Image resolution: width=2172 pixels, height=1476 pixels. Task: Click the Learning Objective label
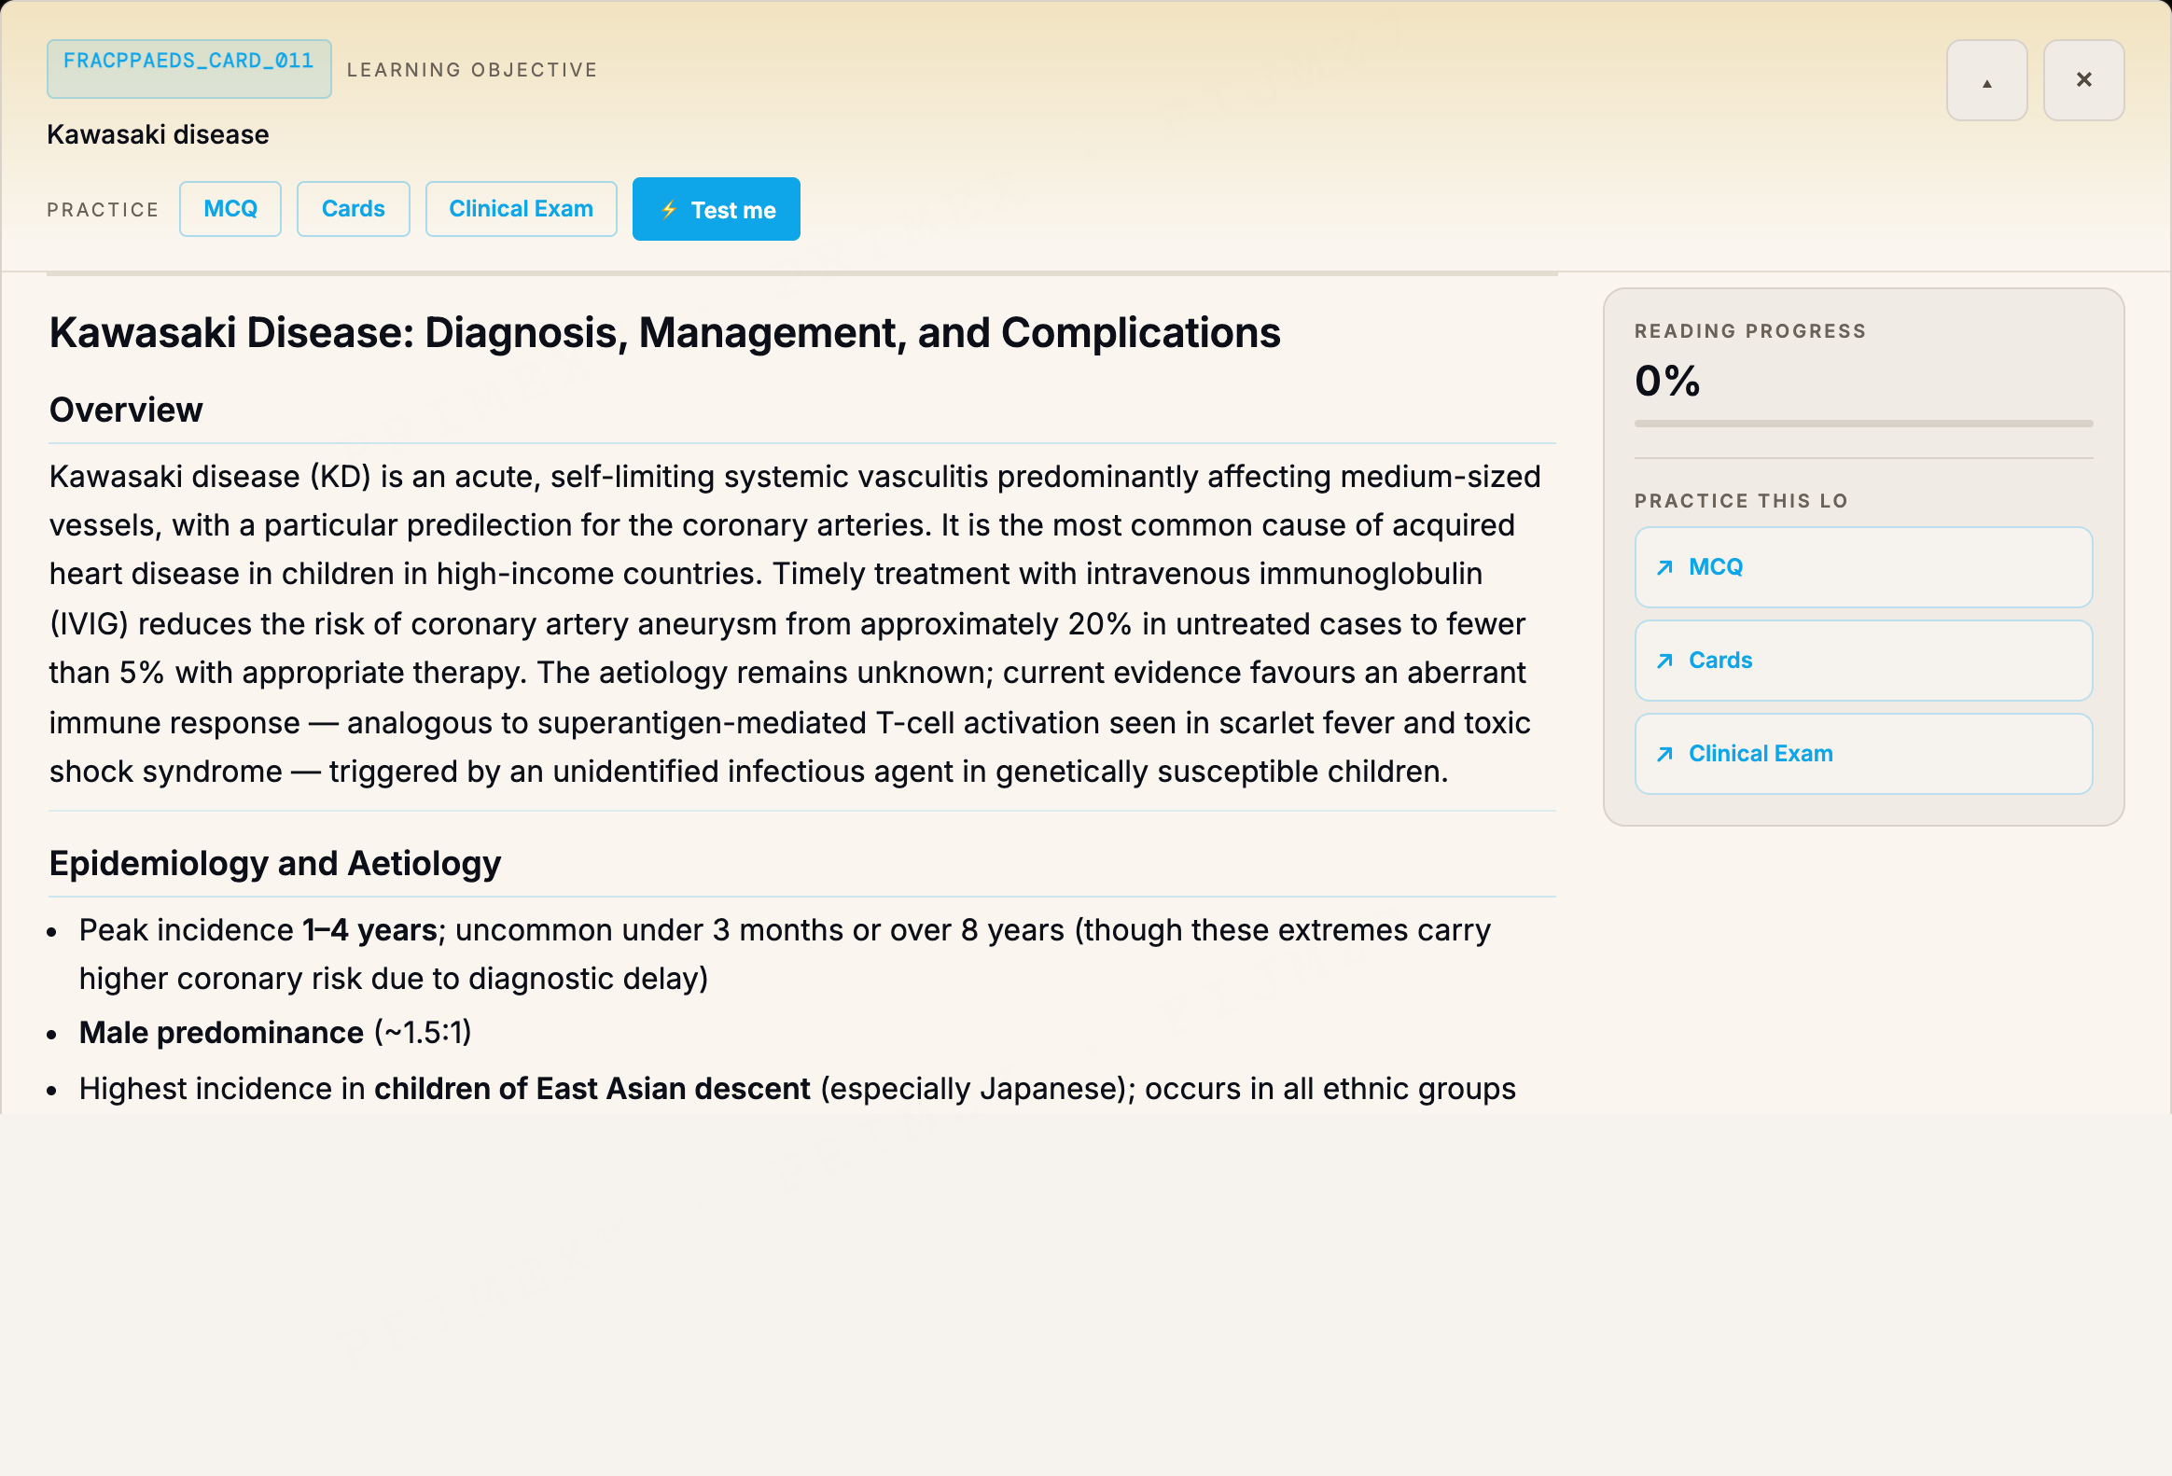[x=472, y=70]
